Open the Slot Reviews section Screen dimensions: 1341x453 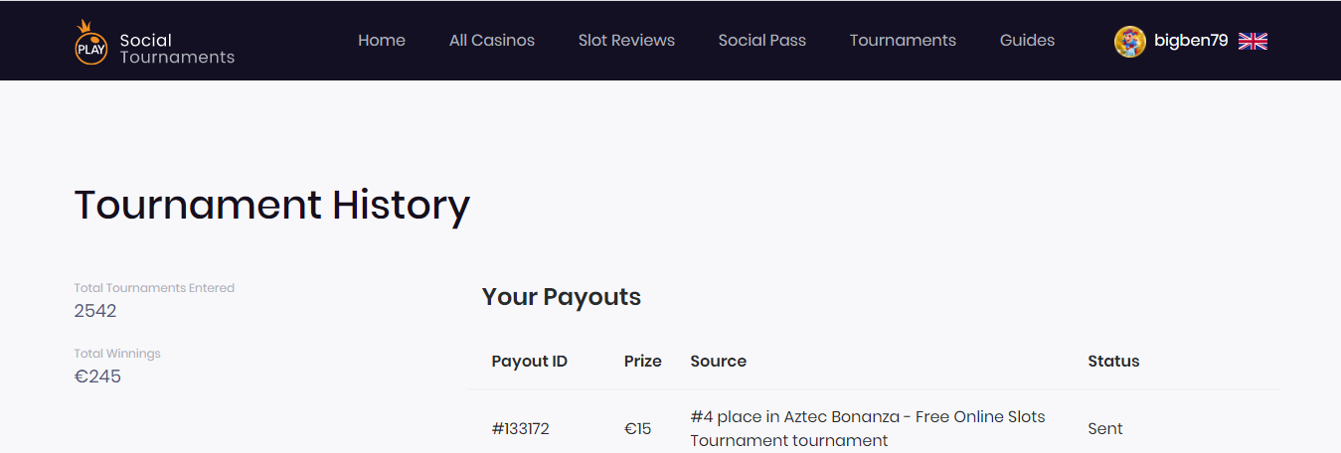pos(626,41)
